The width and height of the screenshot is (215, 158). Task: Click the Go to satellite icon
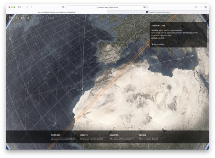point(153,44)
